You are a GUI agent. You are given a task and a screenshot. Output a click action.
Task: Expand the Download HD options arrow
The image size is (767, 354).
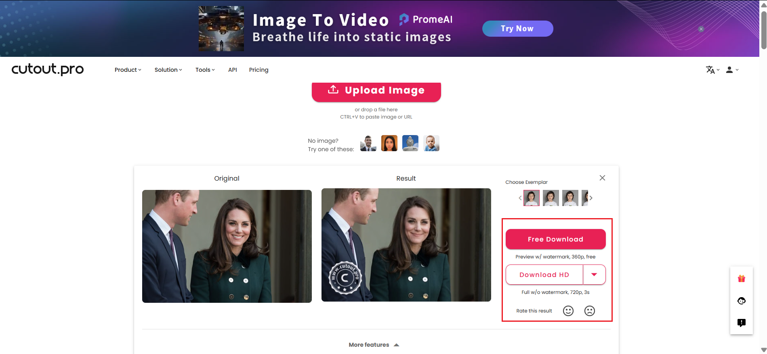pos(594,275)
